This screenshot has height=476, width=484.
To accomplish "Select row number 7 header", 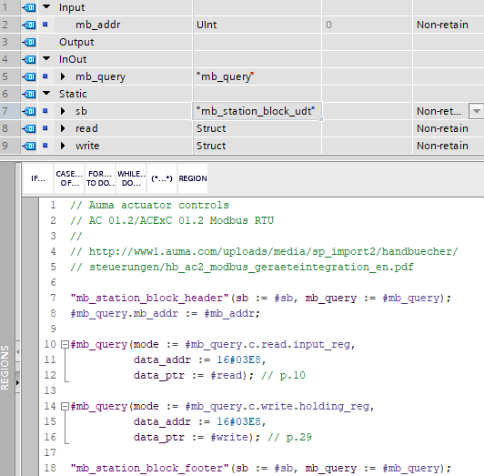I will [x=10, y=111].
